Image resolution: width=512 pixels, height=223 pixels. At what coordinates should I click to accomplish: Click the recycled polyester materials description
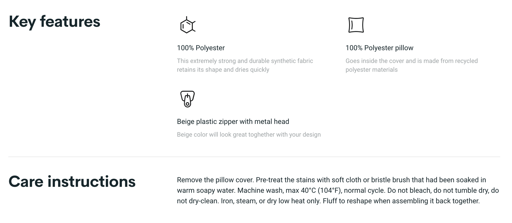tap(411, 65)
